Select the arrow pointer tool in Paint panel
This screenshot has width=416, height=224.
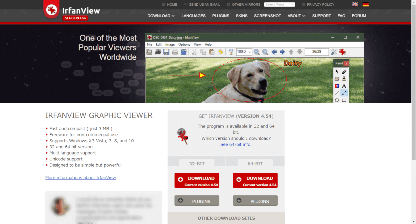(x=337, y=72)
